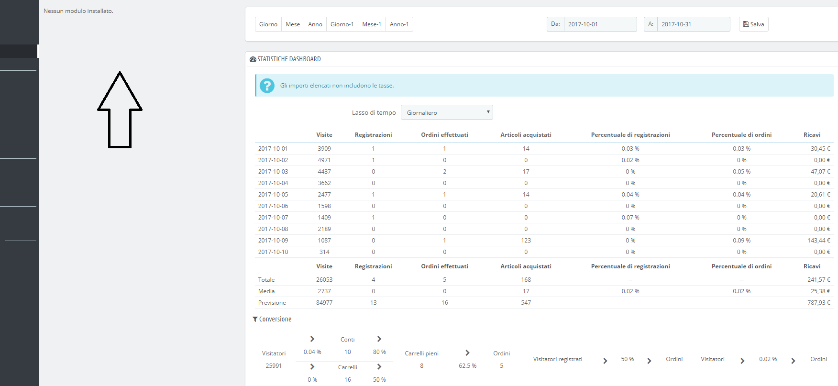Click the visits value 3909

pos(324,149)
